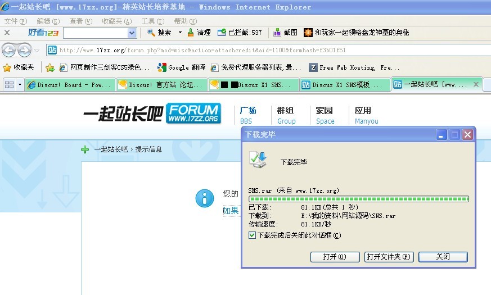491x295 pixels.
Task: Minimize the 下载完毕 dialog
Action: coord(442,135)
